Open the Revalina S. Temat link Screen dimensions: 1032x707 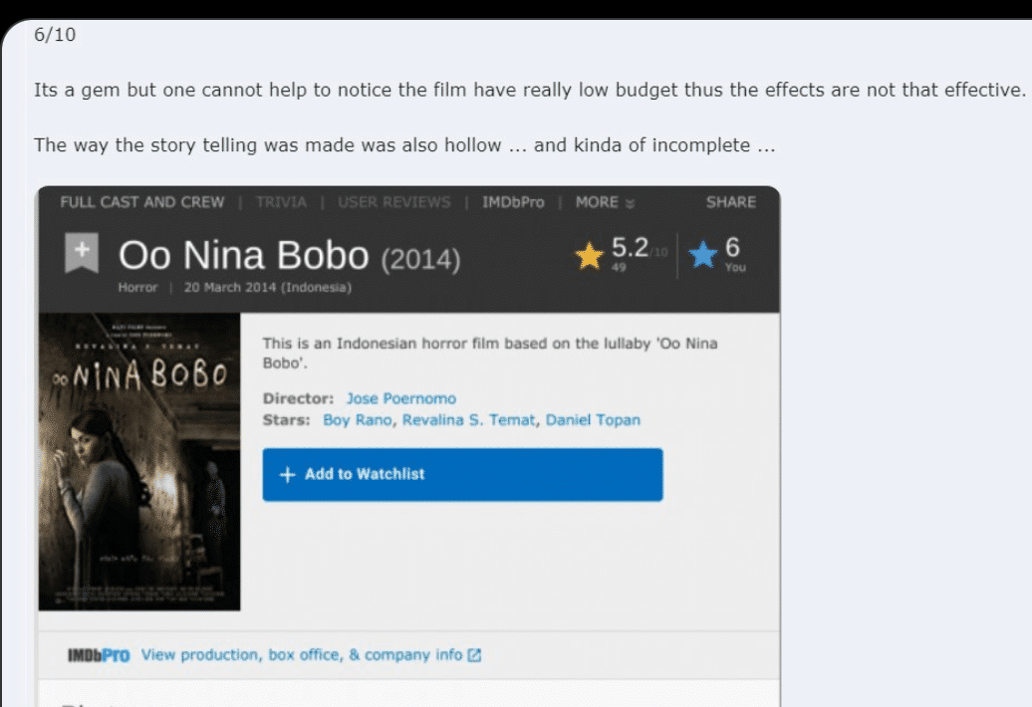[468, 420]
